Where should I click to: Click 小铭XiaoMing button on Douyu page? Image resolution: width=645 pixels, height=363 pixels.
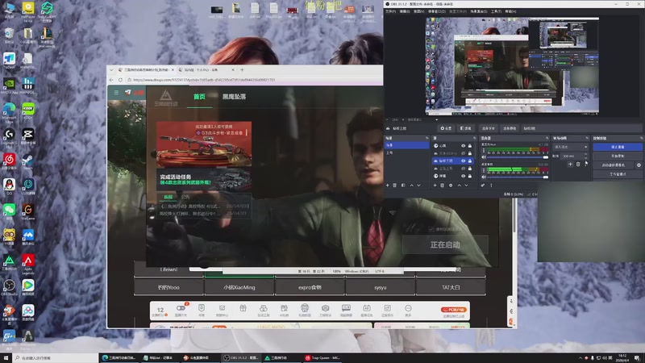click(x=239, y=287)
